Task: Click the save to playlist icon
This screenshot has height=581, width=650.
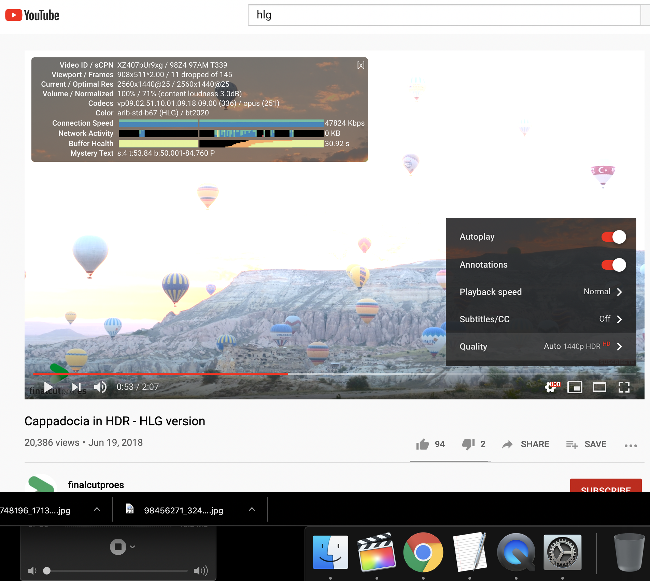Action: (572, 444)
